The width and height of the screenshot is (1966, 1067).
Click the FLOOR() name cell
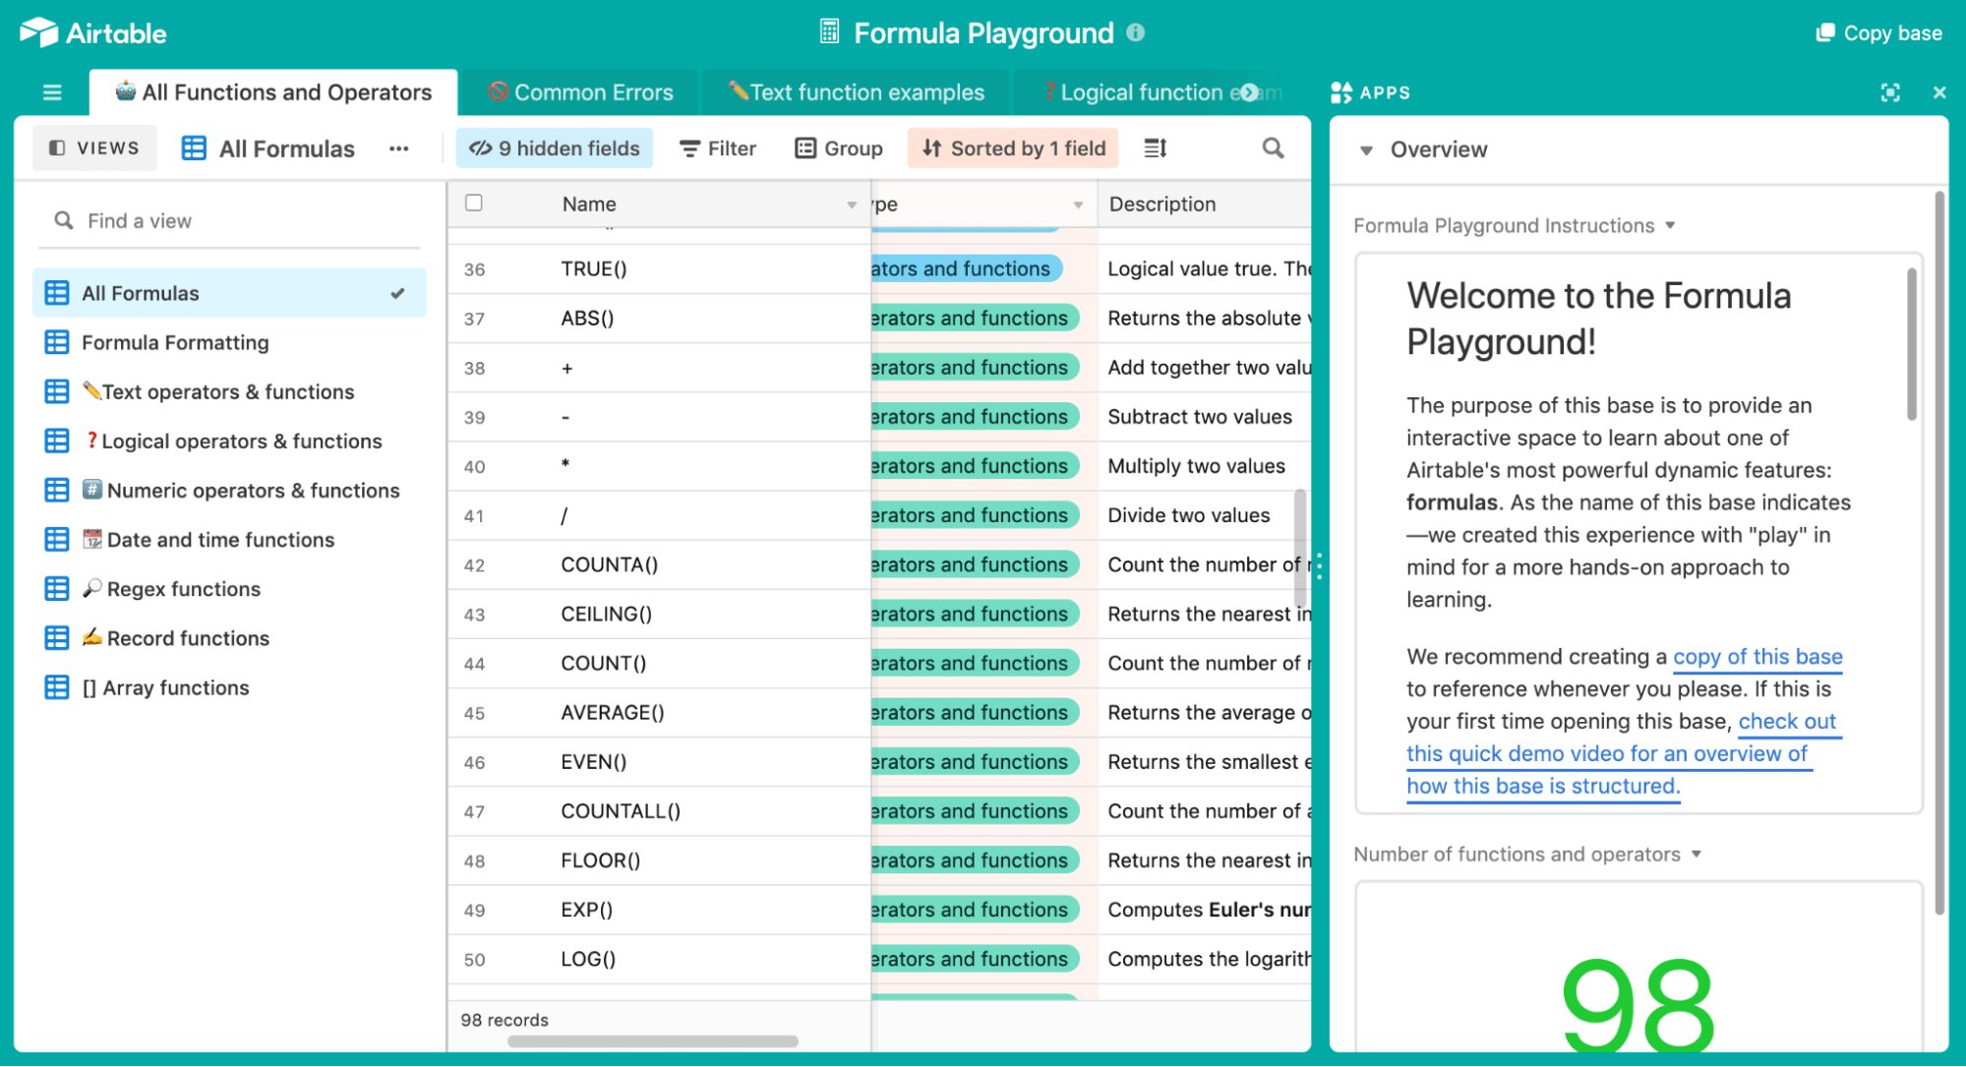[659, 860]
